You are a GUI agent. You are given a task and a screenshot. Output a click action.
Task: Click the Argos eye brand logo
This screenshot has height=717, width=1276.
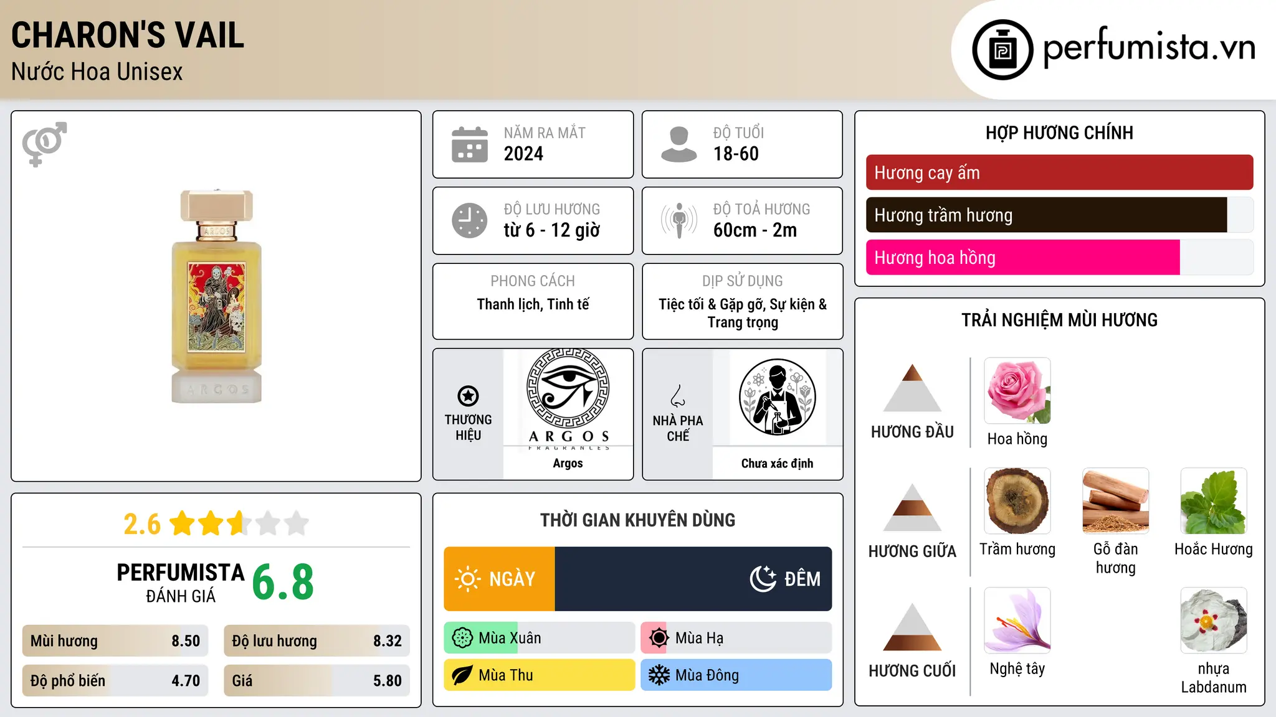pos(568,399)
